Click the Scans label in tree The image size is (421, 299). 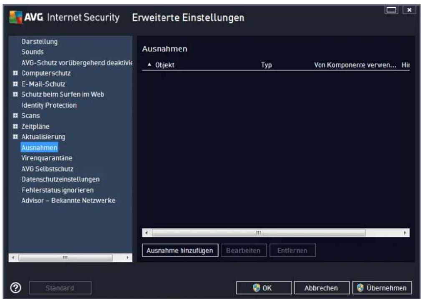pyautogui.click(x=30, y=116)
